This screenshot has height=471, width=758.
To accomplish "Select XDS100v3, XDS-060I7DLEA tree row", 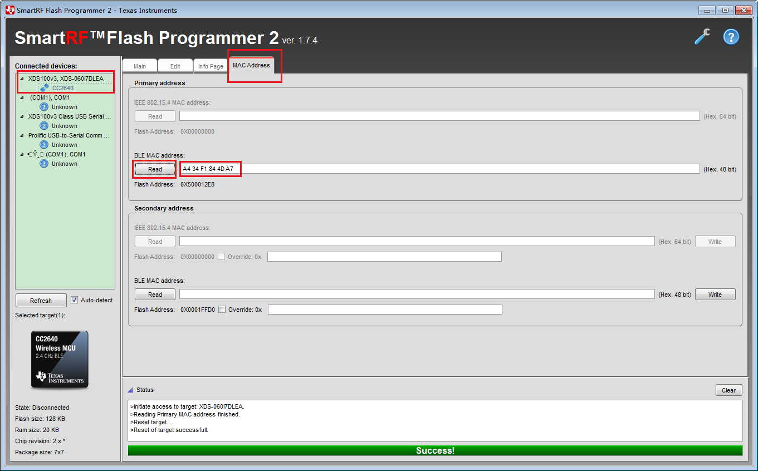I will 66,78.
